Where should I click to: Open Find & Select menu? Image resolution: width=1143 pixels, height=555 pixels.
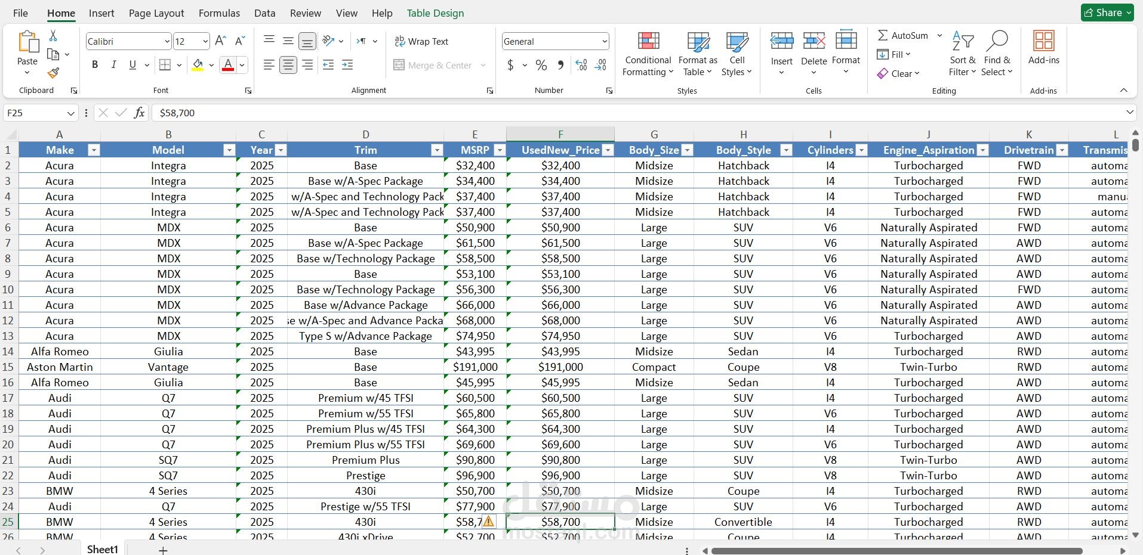click(x=997, y=54)
